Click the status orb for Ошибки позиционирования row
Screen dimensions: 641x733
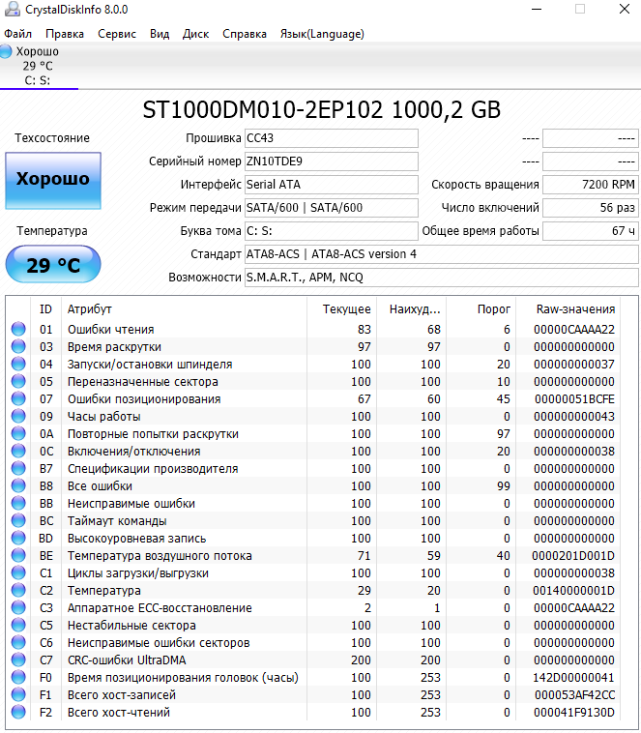click(x=18, y=399)
